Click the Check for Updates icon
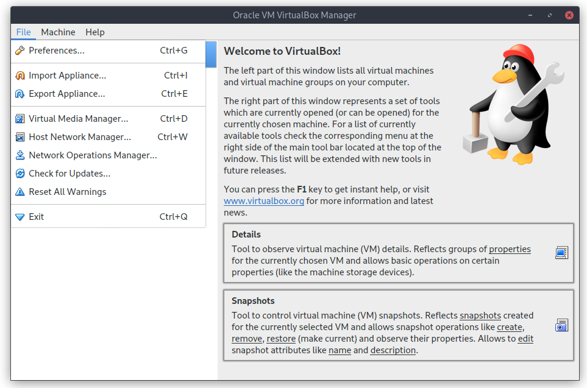The image size is (587, 388). [x=20, y=174]
